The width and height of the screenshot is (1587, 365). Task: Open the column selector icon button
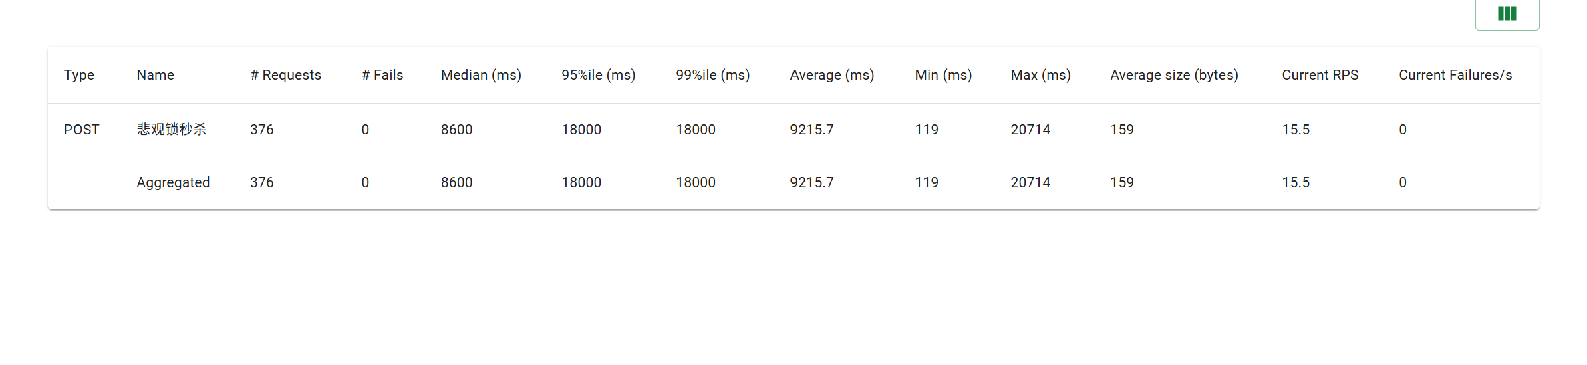[x=1507, y=13]
